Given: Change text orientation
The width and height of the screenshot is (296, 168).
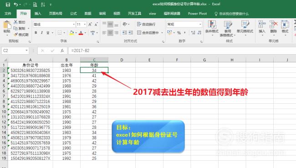Looking at the screenshot, I should (125, 24).
